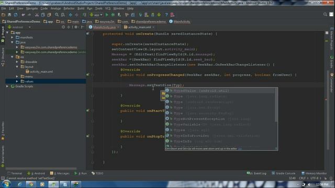Click the Open folder toolbar icon
The width and height of the screenshot is (335, 188).
(x=4, y=15)
